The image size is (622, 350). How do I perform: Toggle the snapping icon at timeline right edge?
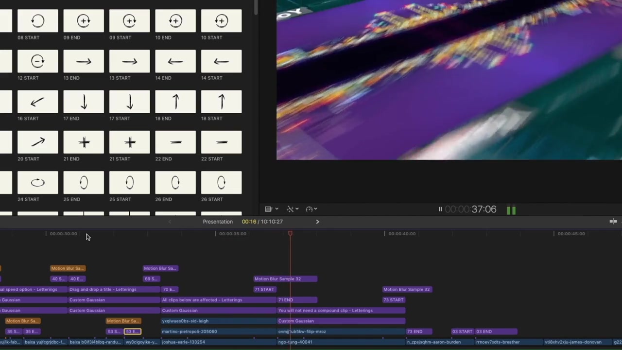(613, 222)
